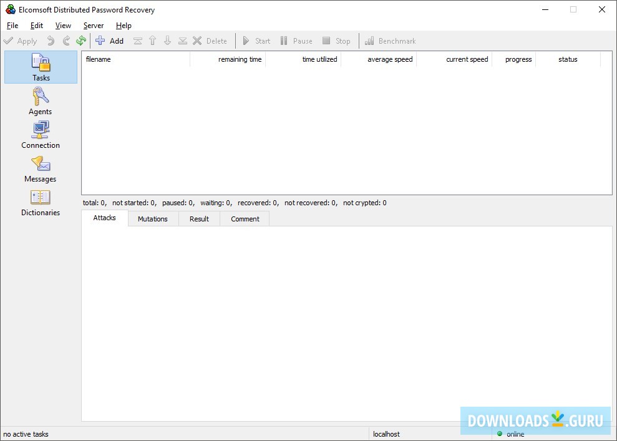Run a speed Benchmark

[x=390, y=41]
